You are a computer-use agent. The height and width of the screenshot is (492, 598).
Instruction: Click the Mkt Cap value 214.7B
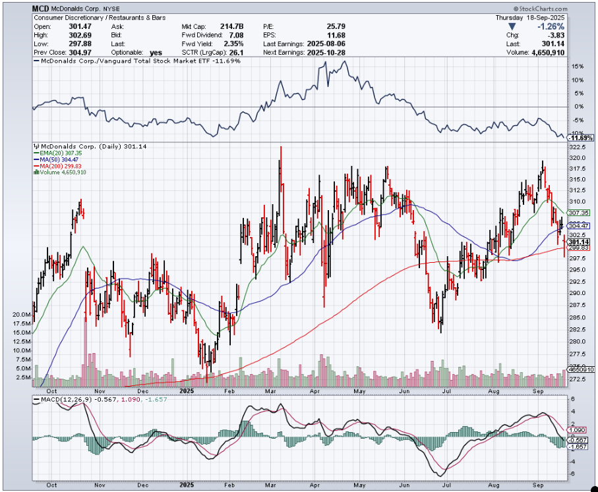[x=232, y=27]
